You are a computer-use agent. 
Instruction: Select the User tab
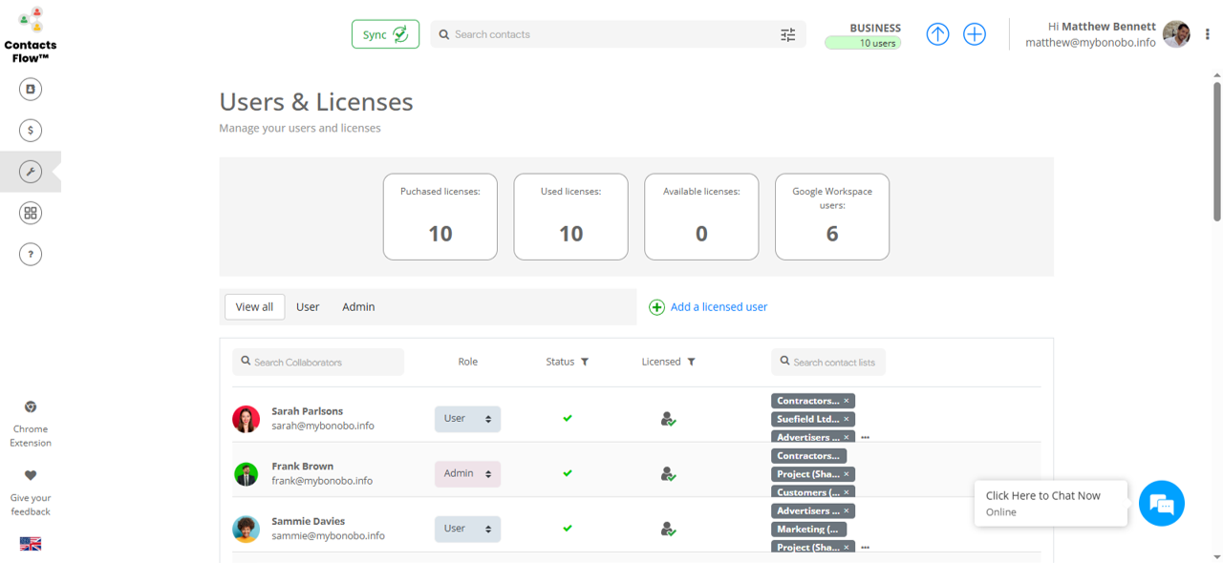pyautogui.click(x=308, y=306)
